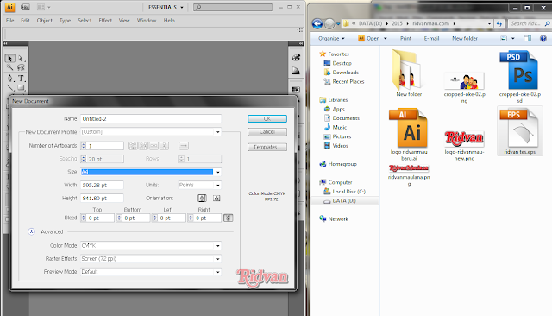Open the Arrange Documents icon dropdown

44,7
